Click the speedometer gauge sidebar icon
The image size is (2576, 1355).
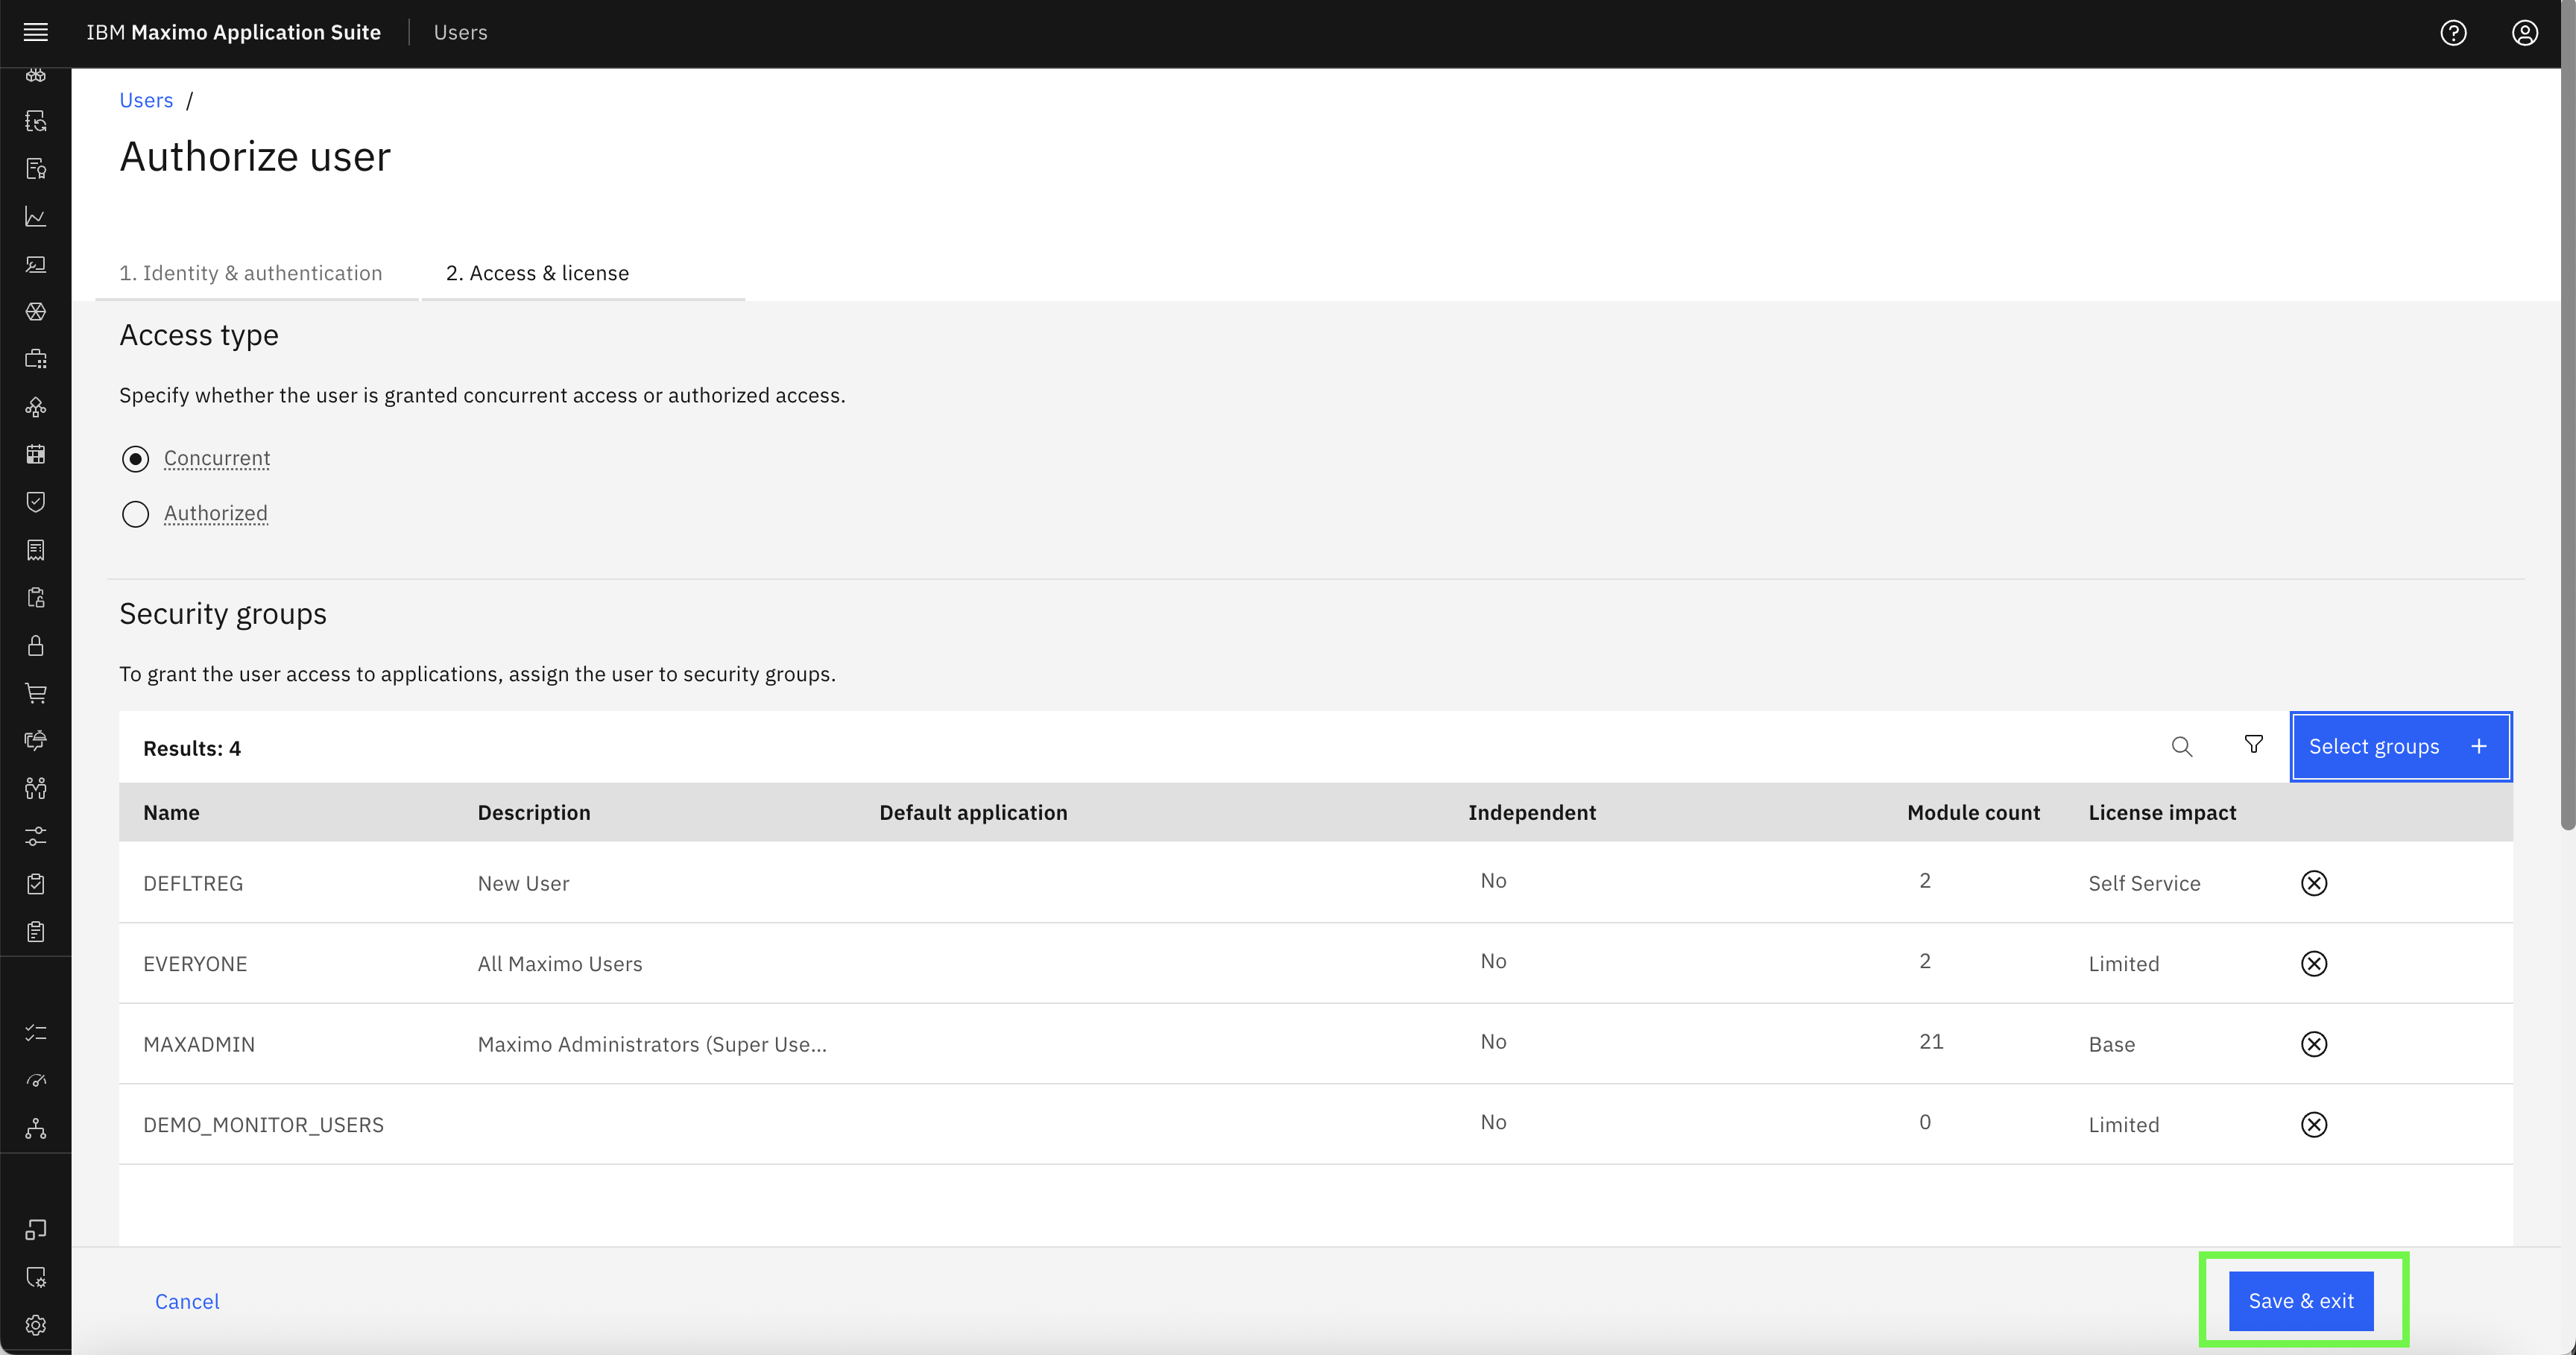pos(36,1080)
